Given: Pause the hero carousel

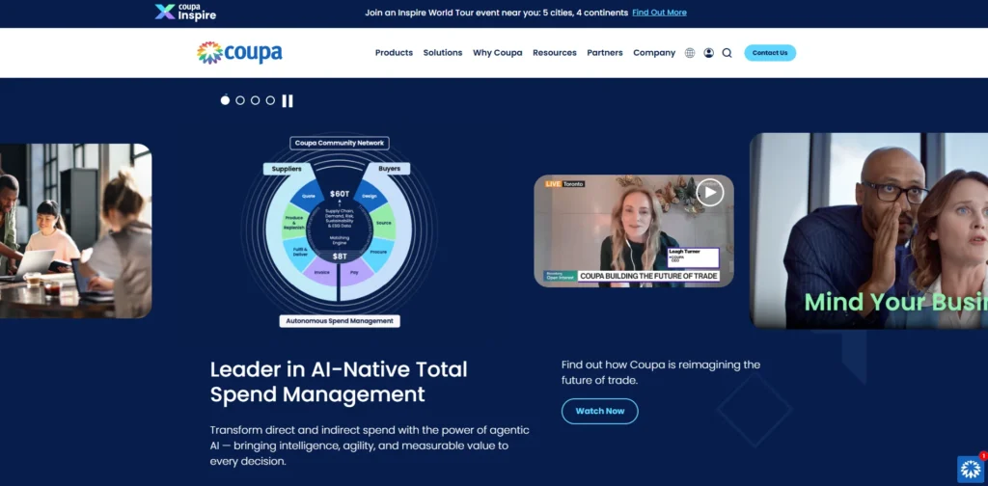Looking at the screenshot, I should (288, 100).
